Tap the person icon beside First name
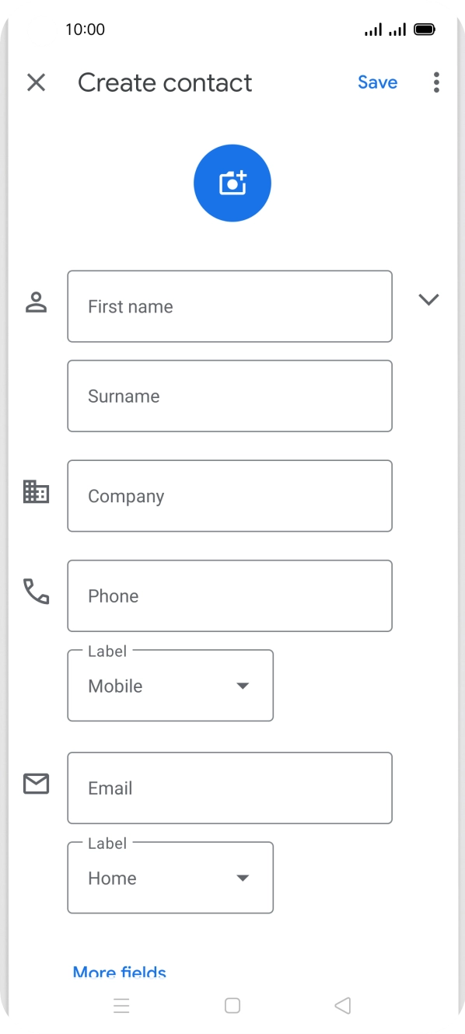The image size is (465, 1034). pyautogui.click(x=36, y=303)
